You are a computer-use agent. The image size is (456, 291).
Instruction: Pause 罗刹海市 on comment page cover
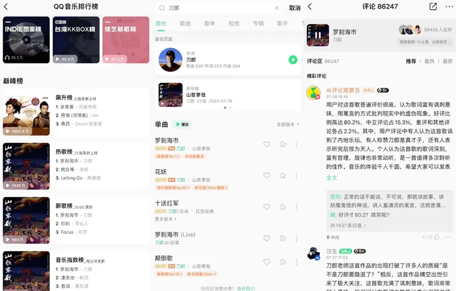point(318,35)
